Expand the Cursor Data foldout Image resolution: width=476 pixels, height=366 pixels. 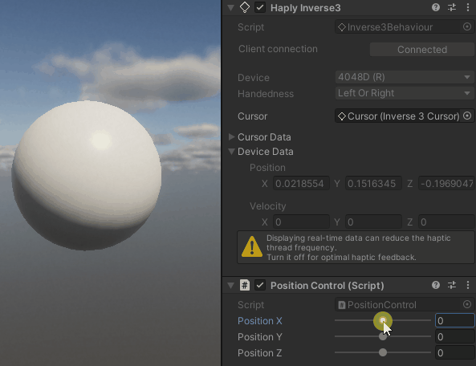232,137
